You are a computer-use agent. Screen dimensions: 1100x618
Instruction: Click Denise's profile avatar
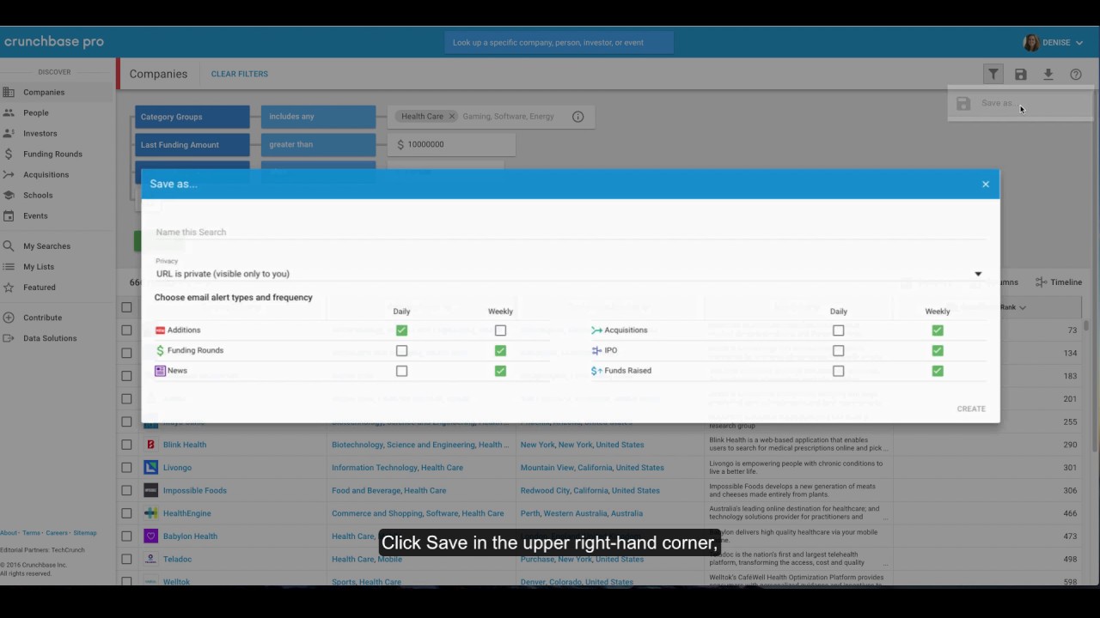pos(1031,43)
